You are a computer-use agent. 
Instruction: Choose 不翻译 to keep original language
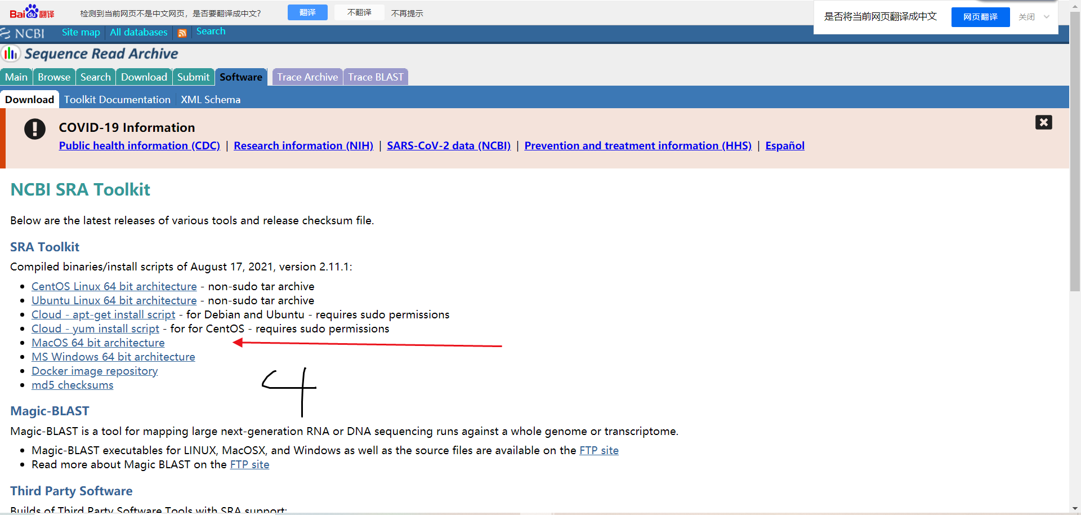click(x=359, y=12)
